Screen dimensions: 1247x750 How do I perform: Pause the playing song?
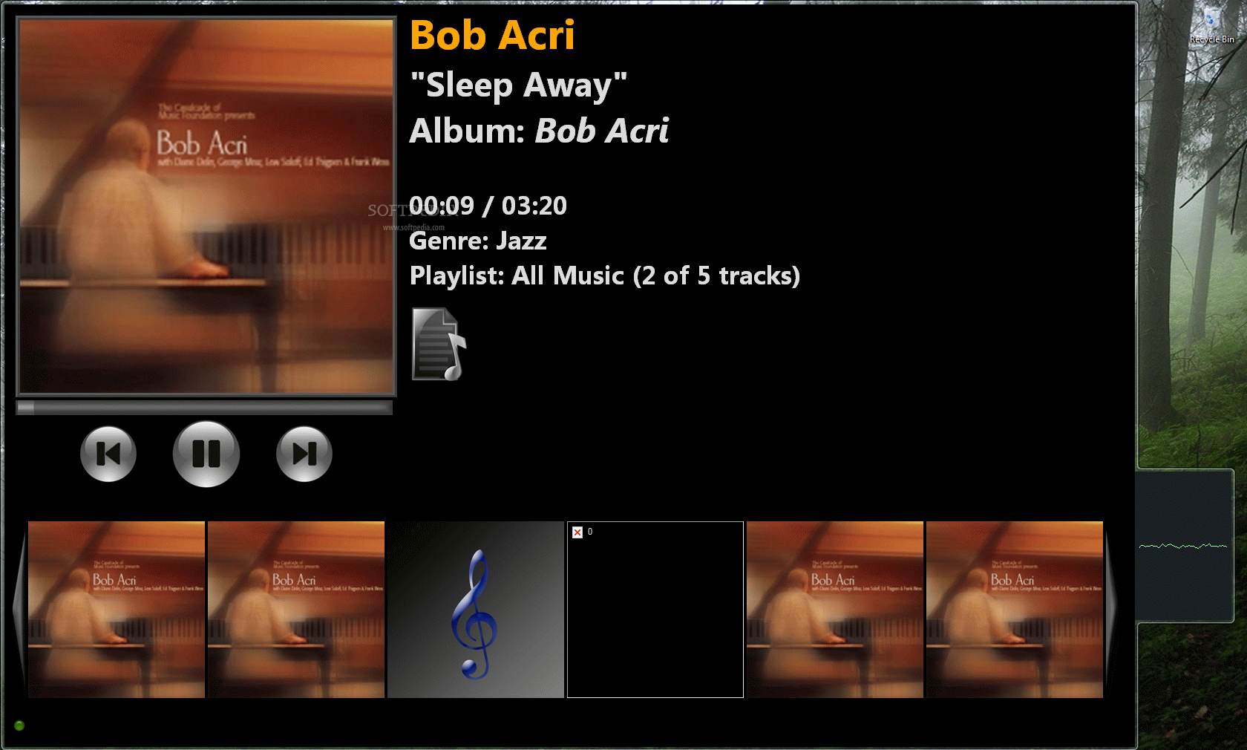tap(206, 454)
